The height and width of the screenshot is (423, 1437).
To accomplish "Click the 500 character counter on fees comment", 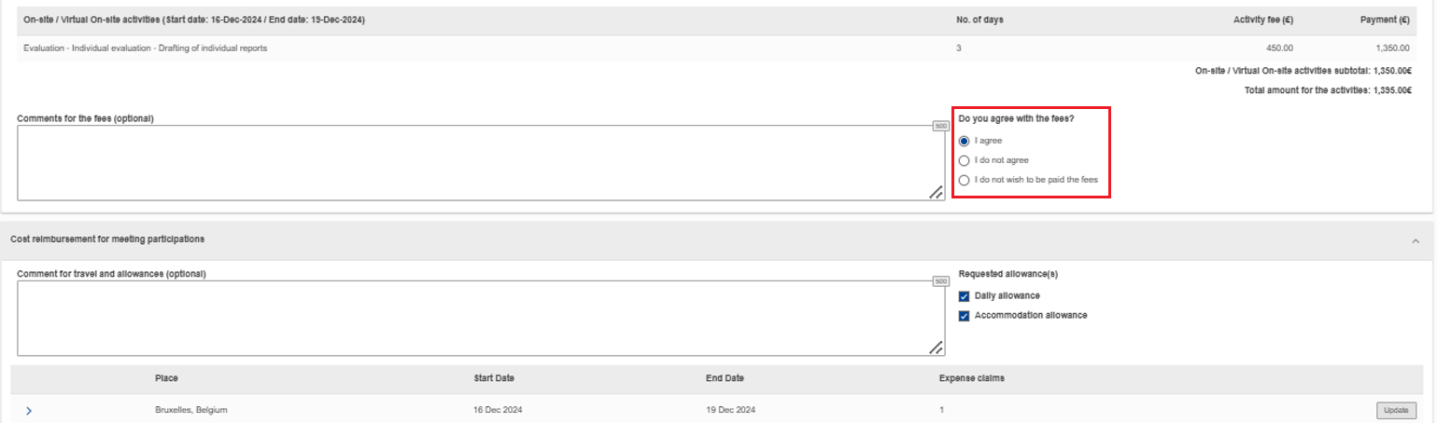I will (940, 126).
